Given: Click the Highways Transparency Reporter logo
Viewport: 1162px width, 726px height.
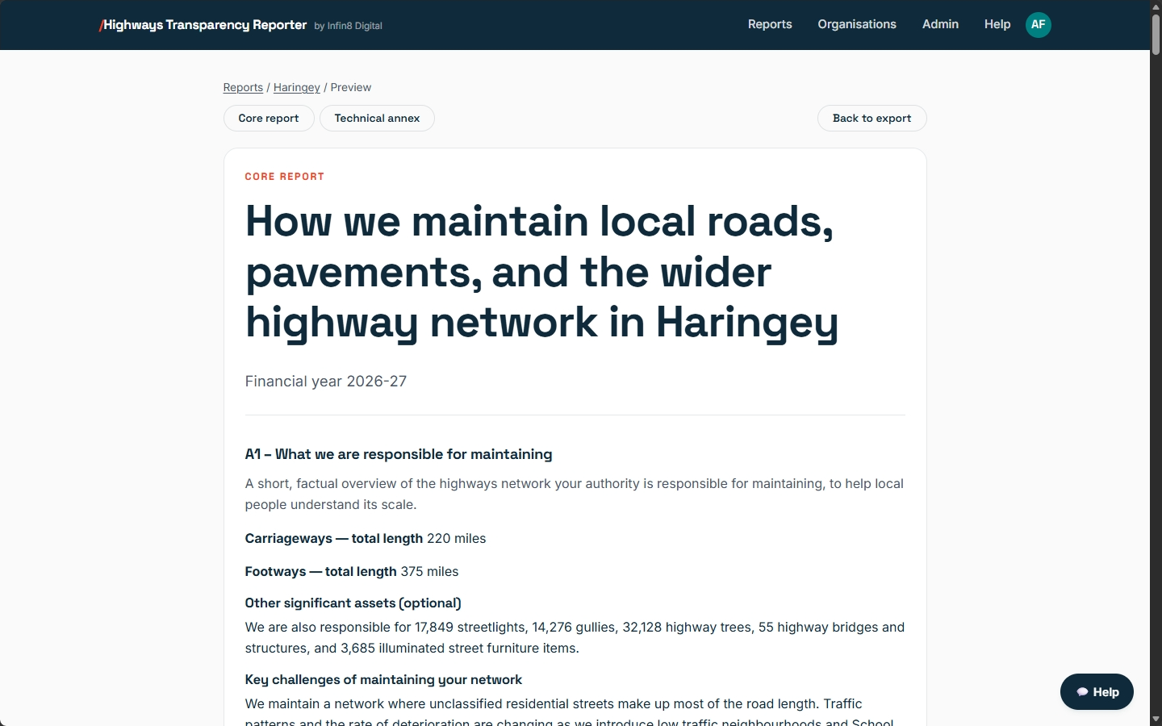Looking at the screenshot, I should (x=203, y=25).
